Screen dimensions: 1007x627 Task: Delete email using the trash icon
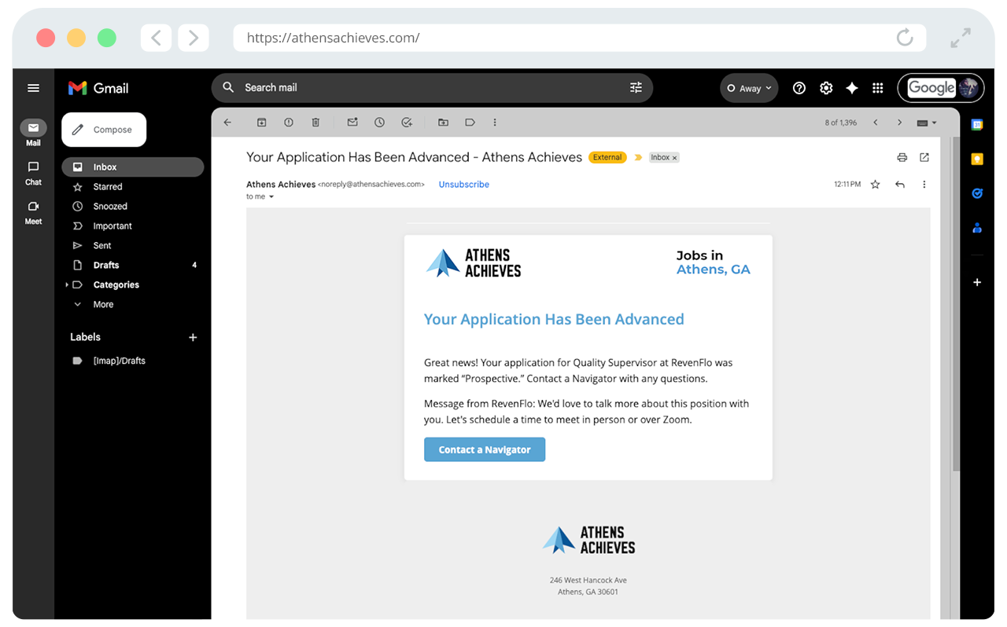[315, 123]
